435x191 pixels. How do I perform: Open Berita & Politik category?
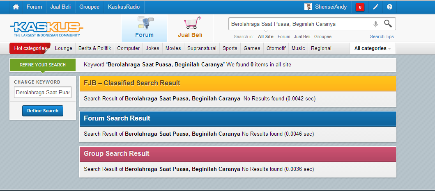(94, 48)
